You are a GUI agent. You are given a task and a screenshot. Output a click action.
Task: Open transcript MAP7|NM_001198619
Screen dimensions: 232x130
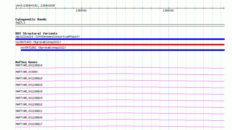(x=29, y=78)
